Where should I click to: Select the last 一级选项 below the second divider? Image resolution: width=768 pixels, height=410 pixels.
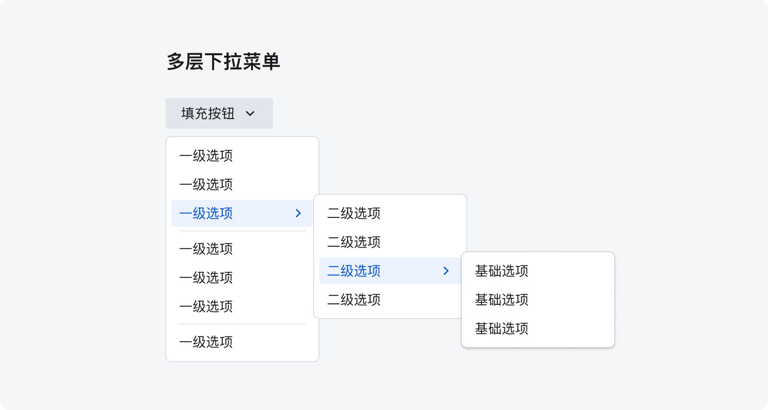(242, 342)
